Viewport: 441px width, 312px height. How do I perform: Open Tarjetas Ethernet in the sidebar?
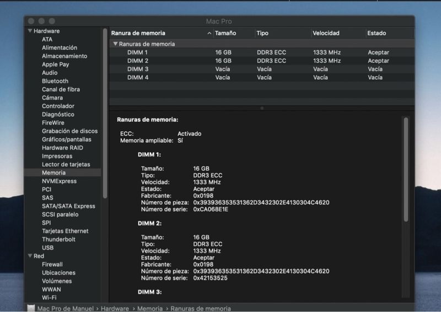tap(65, 231)
